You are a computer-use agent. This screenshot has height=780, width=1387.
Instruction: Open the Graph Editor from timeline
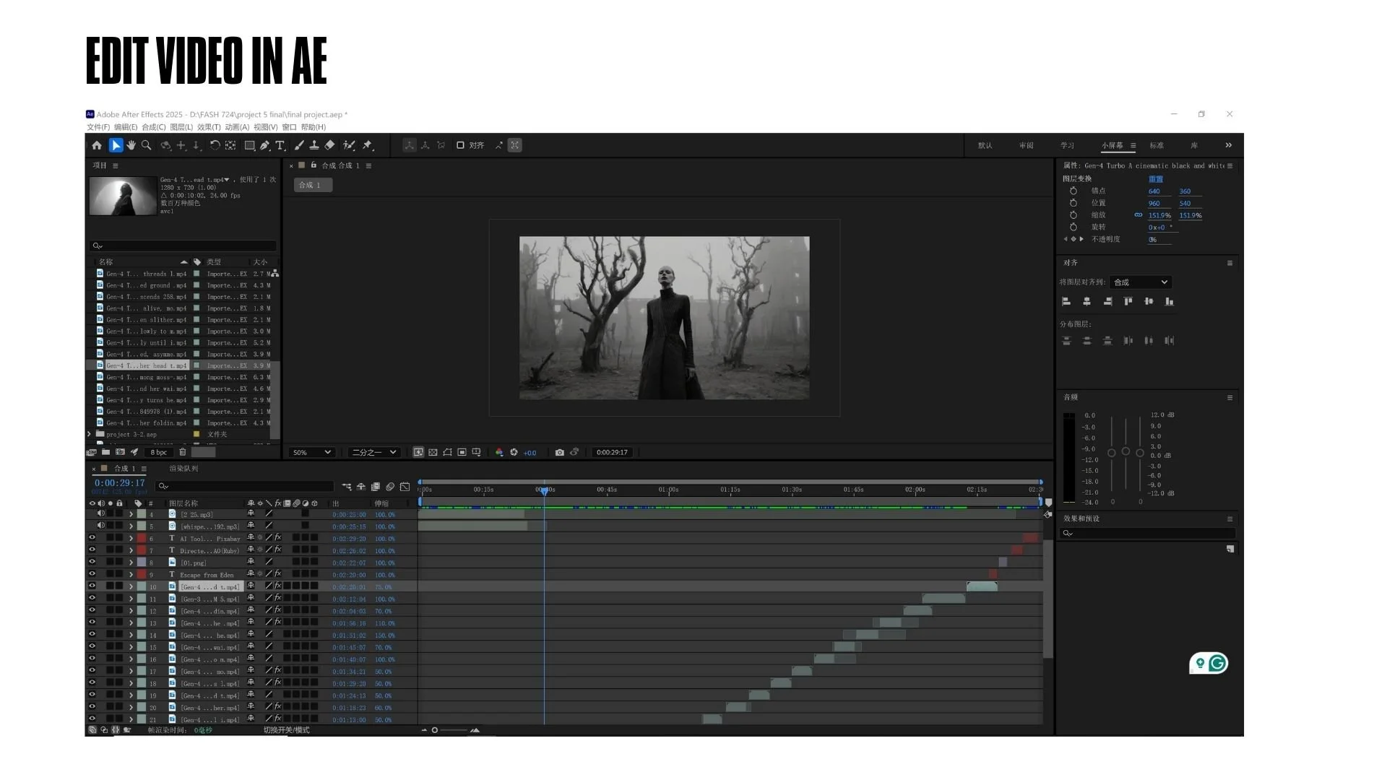[x=405, y=487]
